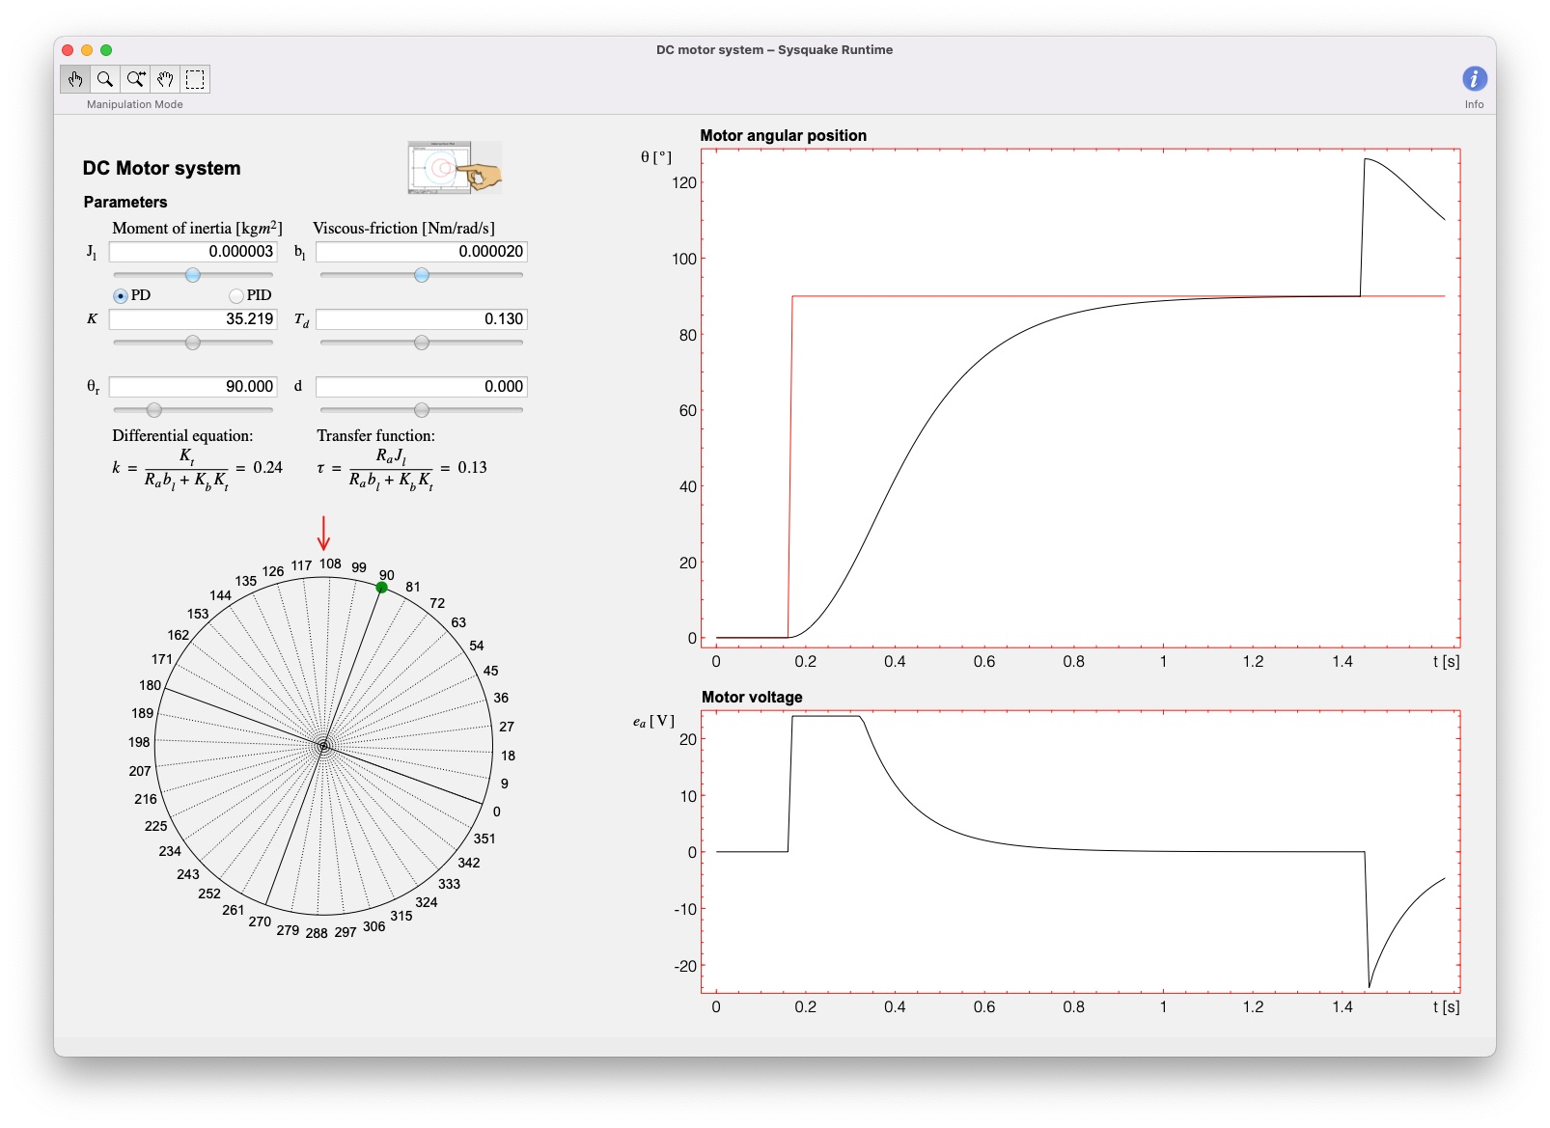Click the moment of inertia slider handle

pos(192,274)
